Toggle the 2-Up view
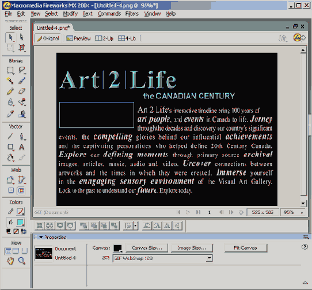Viewport: 312px width, 290px height. tap(104, 38)
